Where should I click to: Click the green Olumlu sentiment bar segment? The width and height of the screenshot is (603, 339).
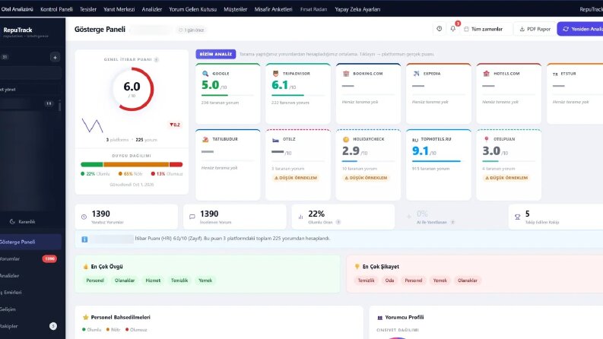coord(91,164)
